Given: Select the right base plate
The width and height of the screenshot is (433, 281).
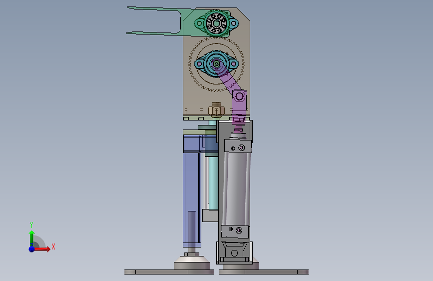Looking at the screenshot, I should point(263,272).
